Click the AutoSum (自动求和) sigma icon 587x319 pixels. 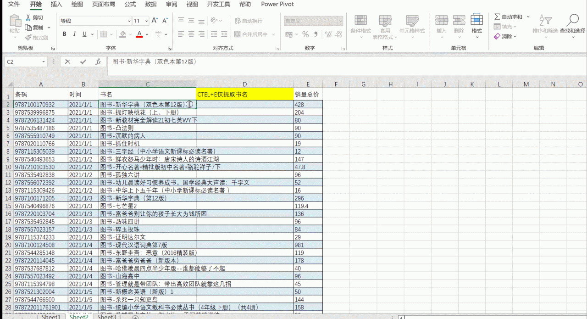(x=497, y=17)
